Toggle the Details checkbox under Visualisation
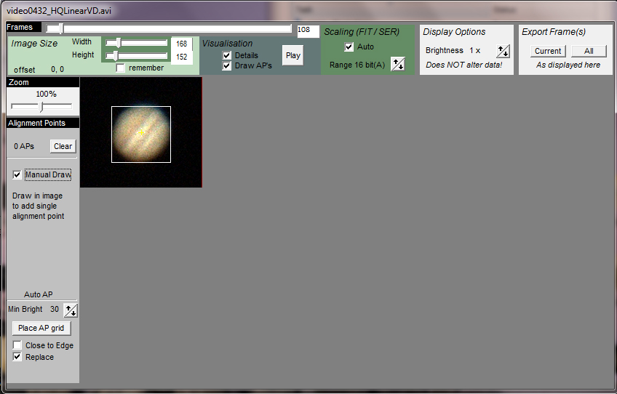The width and height of the screenshot is (617, 394). coord(227,55)
